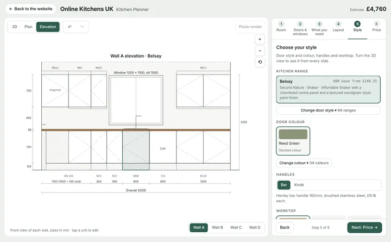Image resolution: width=391 pixels, height=242 pixels.
Task: Go to step 6 Price
Action: click(376, 27)
